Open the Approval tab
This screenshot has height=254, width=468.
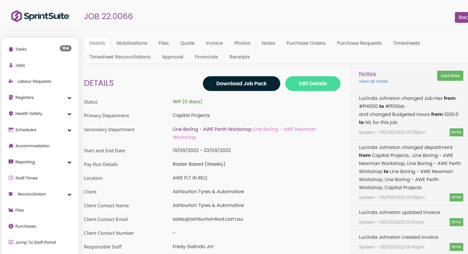pos(173,57)
